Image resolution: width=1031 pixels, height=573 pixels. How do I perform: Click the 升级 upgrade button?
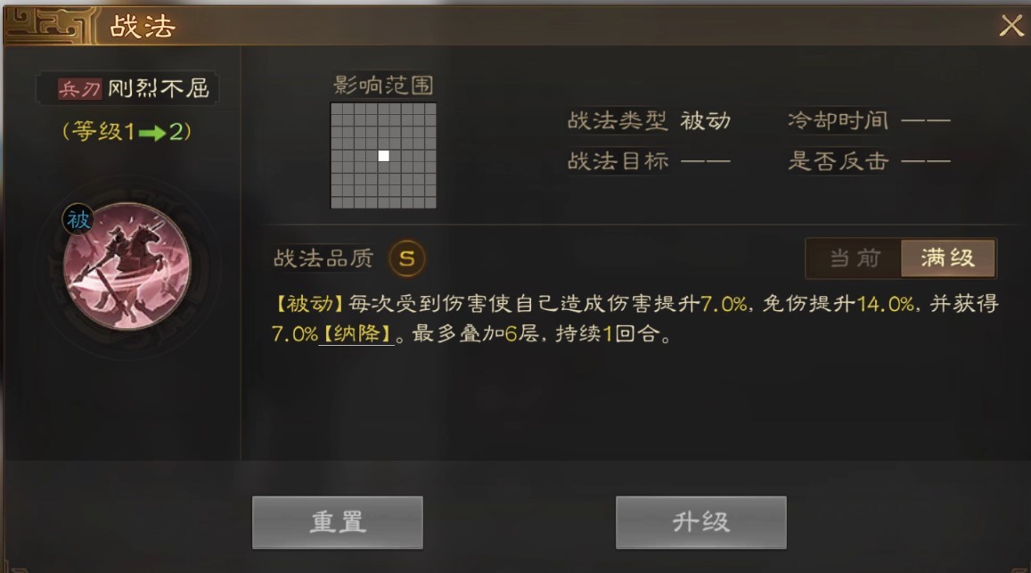[x=701, y=522]
